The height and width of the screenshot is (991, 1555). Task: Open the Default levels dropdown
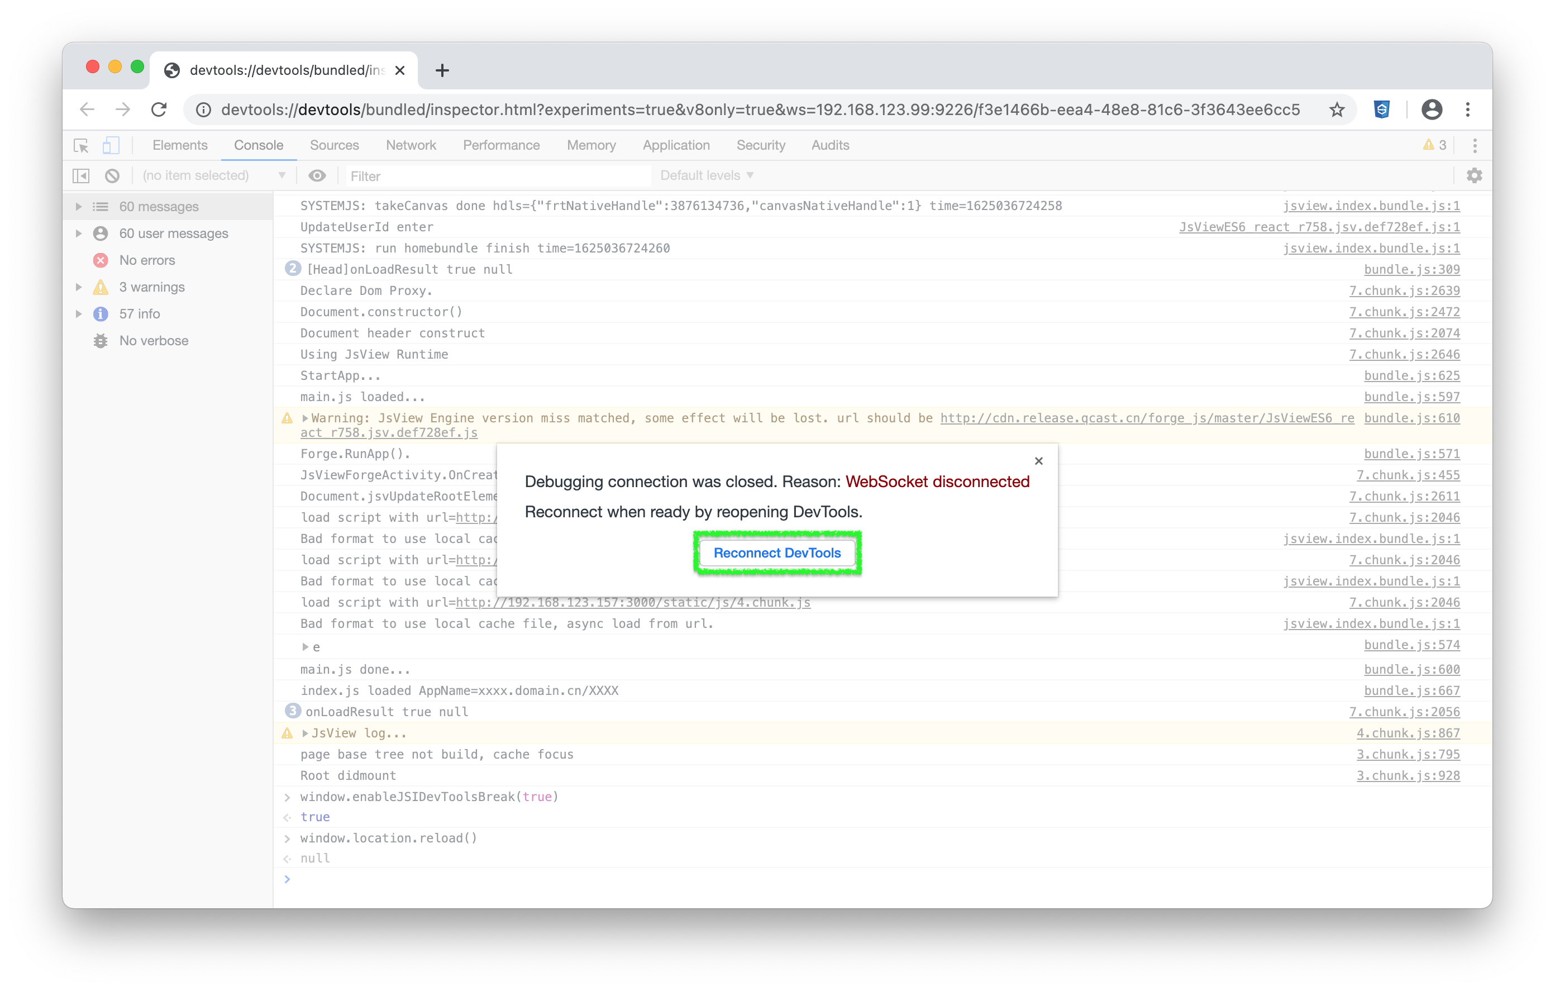707,176
